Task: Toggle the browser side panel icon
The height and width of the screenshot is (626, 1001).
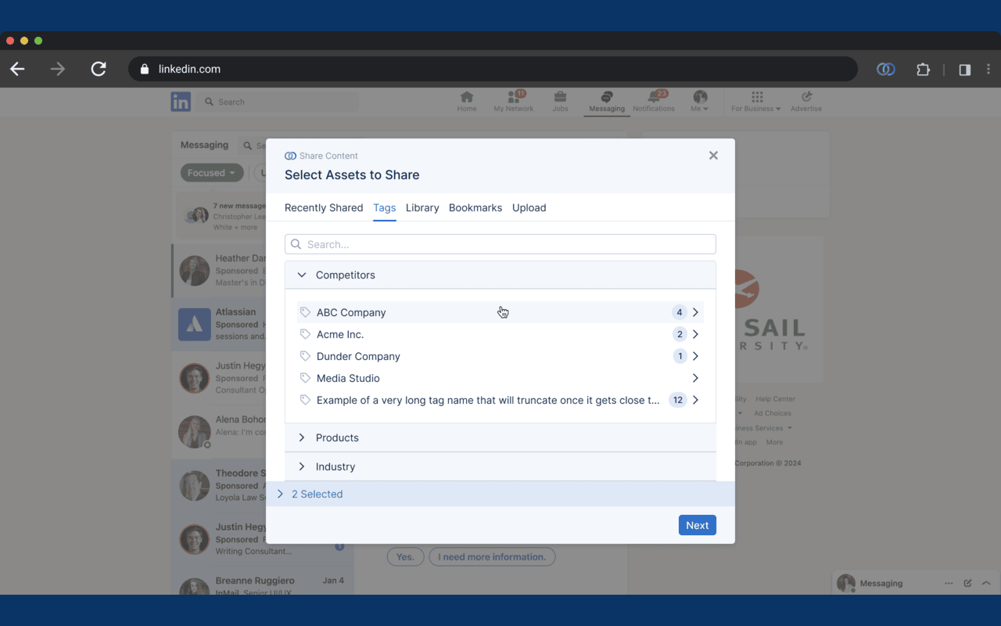Action: tap(965, 70)
